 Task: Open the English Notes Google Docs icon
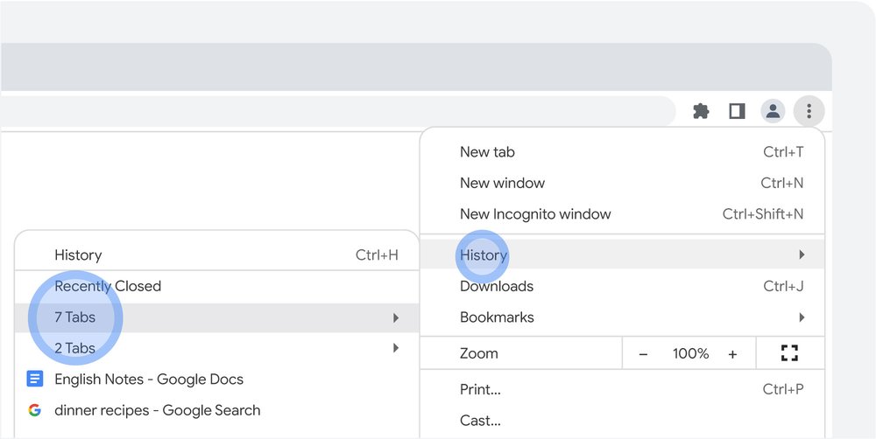pyautogui.click(x=35, y=380)
